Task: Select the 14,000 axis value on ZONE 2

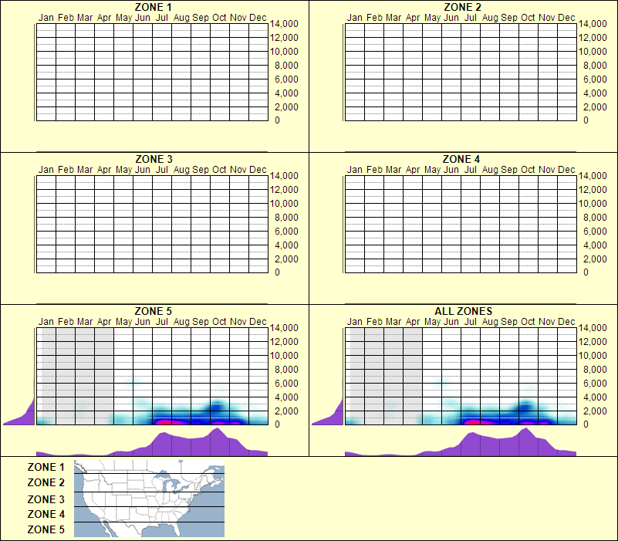Action: (595, 24)
